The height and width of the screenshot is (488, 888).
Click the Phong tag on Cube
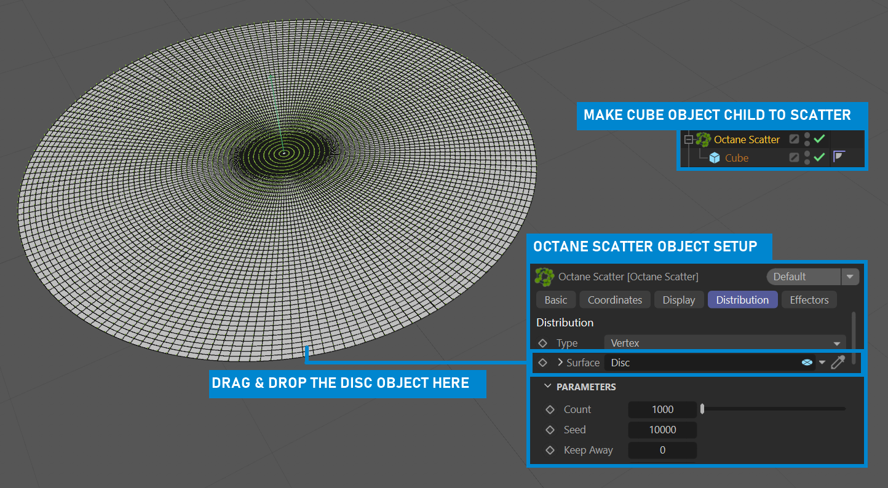[839, 157]
